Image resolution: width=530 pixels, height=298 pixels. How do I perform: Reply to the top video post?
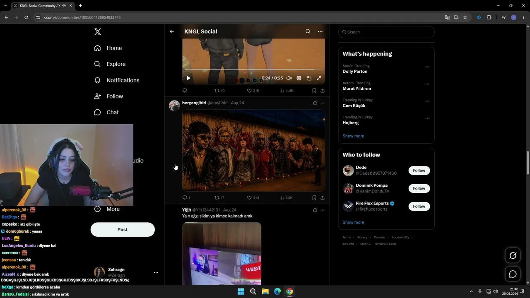(185, 91)
